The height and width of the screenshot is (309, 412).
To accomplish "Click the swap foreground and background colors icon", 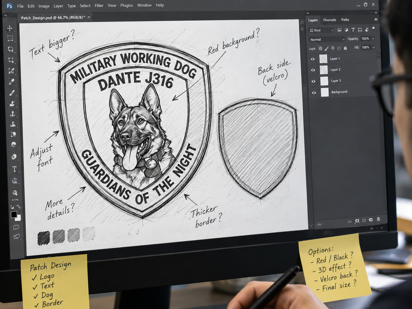I will (x=18, y=207).
